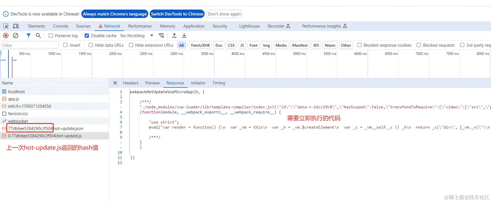Select the inspect element picker icon

coord(6,26)
